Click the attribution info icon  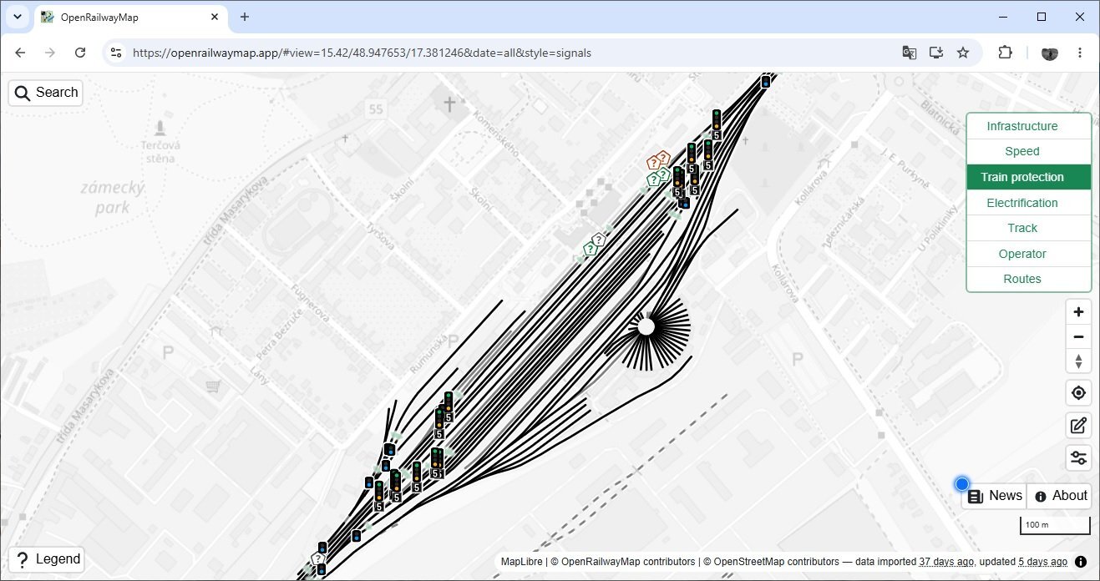coord(1081,562)
